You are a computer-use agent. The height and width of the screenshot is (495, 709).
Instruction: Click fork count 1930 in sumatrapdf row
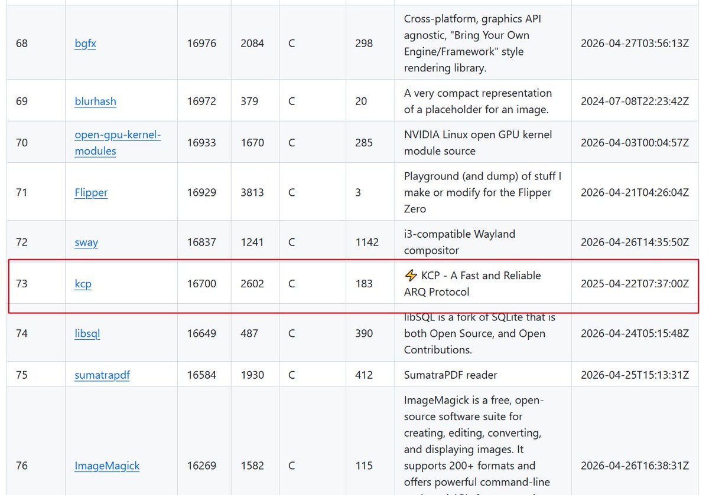point(252,375)
